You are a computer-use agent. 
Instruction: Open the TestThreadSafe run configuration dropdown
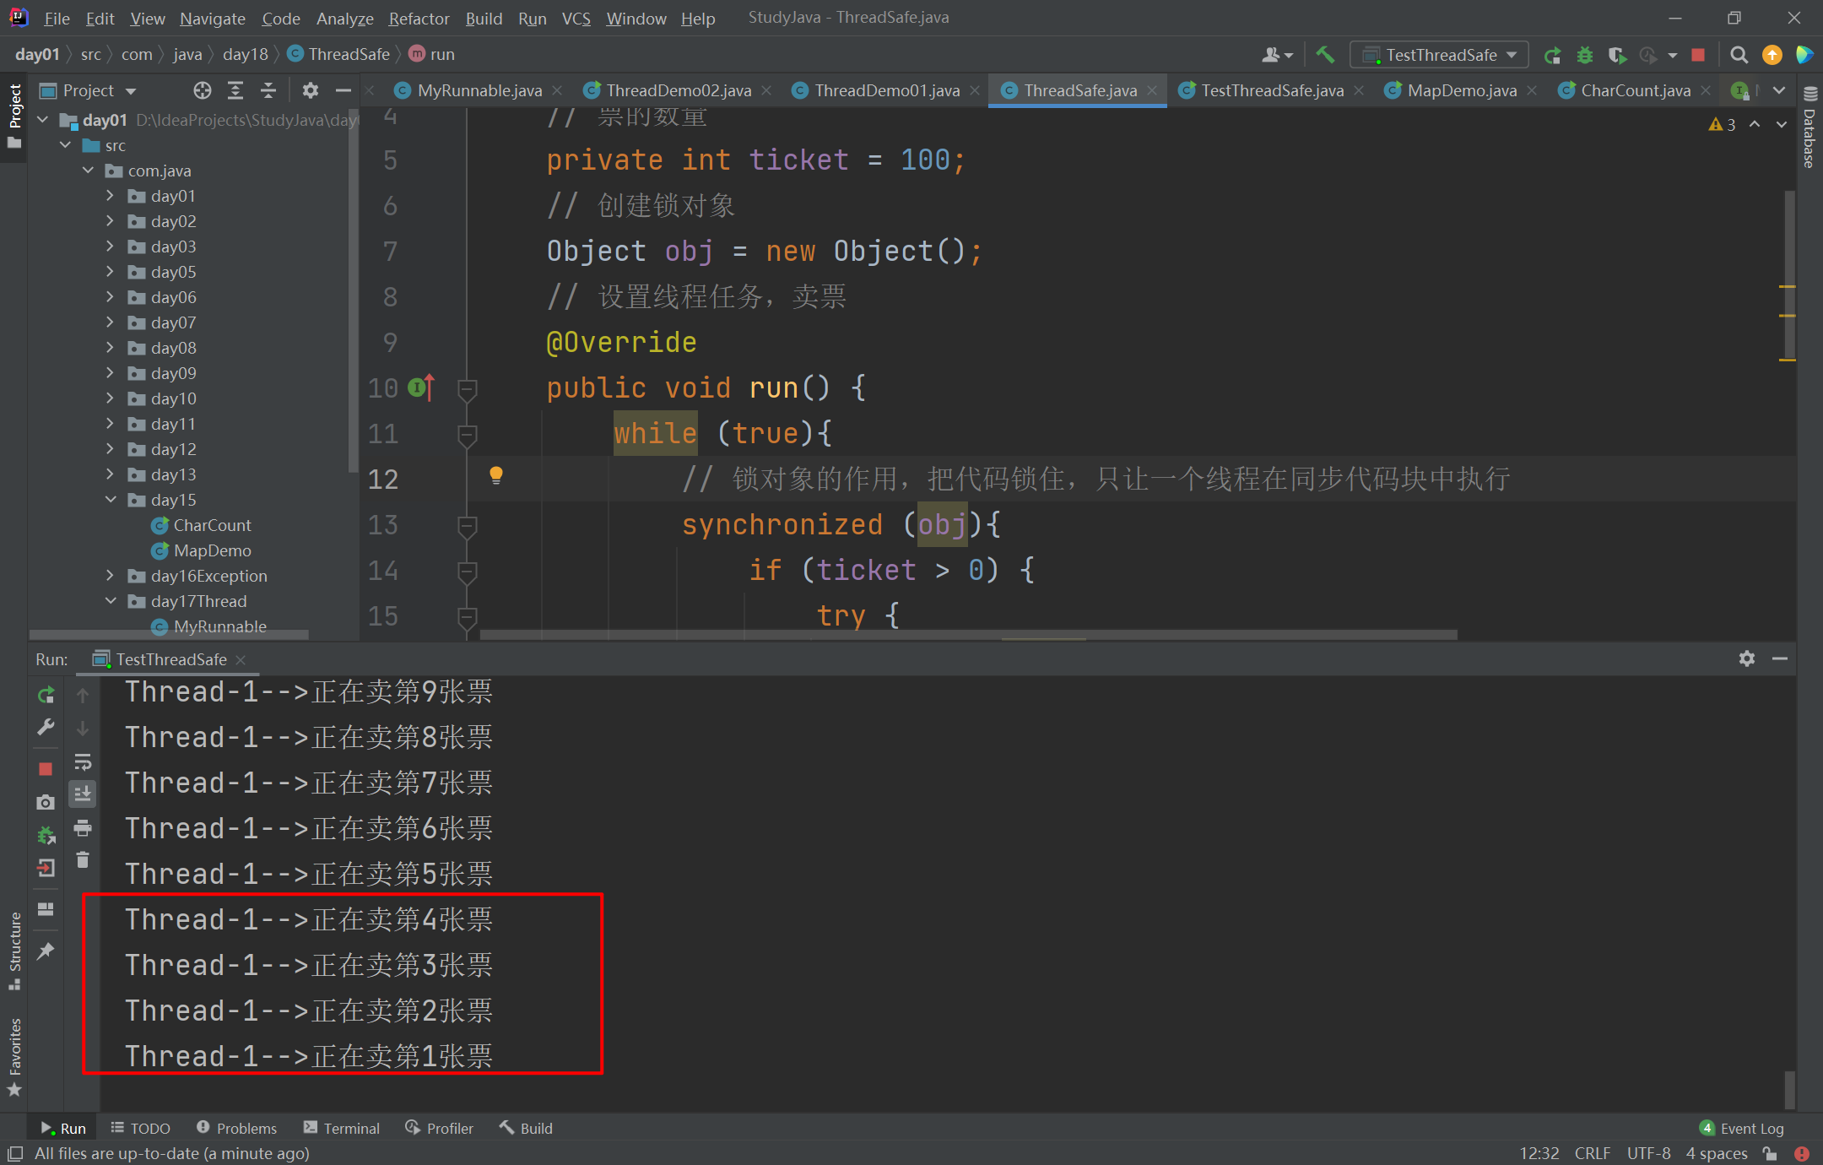click(1440, 55)
